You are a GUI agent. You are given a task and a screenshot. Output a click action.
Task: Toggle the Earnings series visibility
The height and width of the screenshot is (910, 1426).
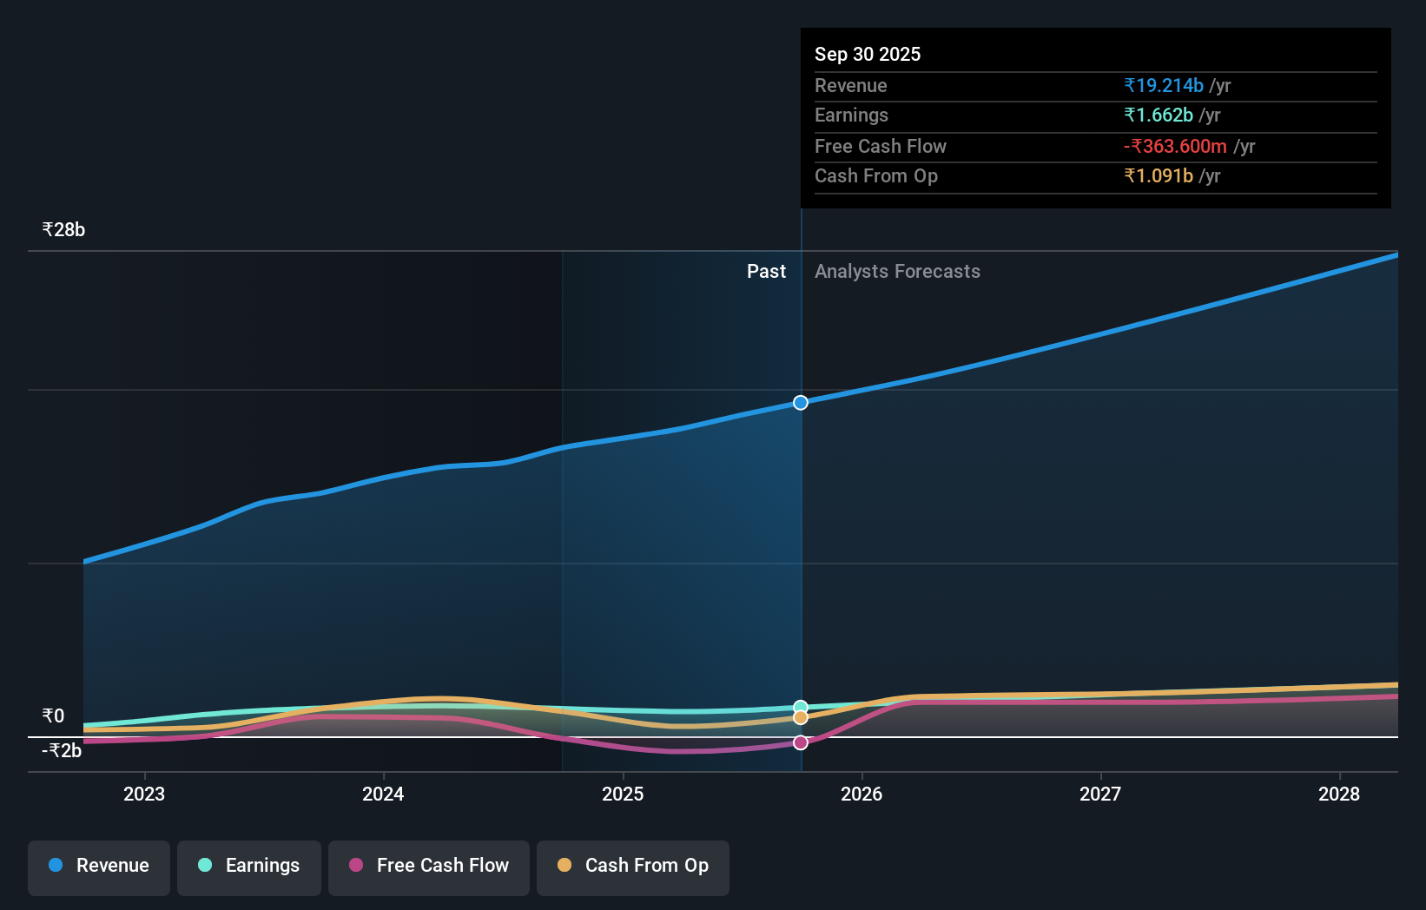tap(249, 867)
